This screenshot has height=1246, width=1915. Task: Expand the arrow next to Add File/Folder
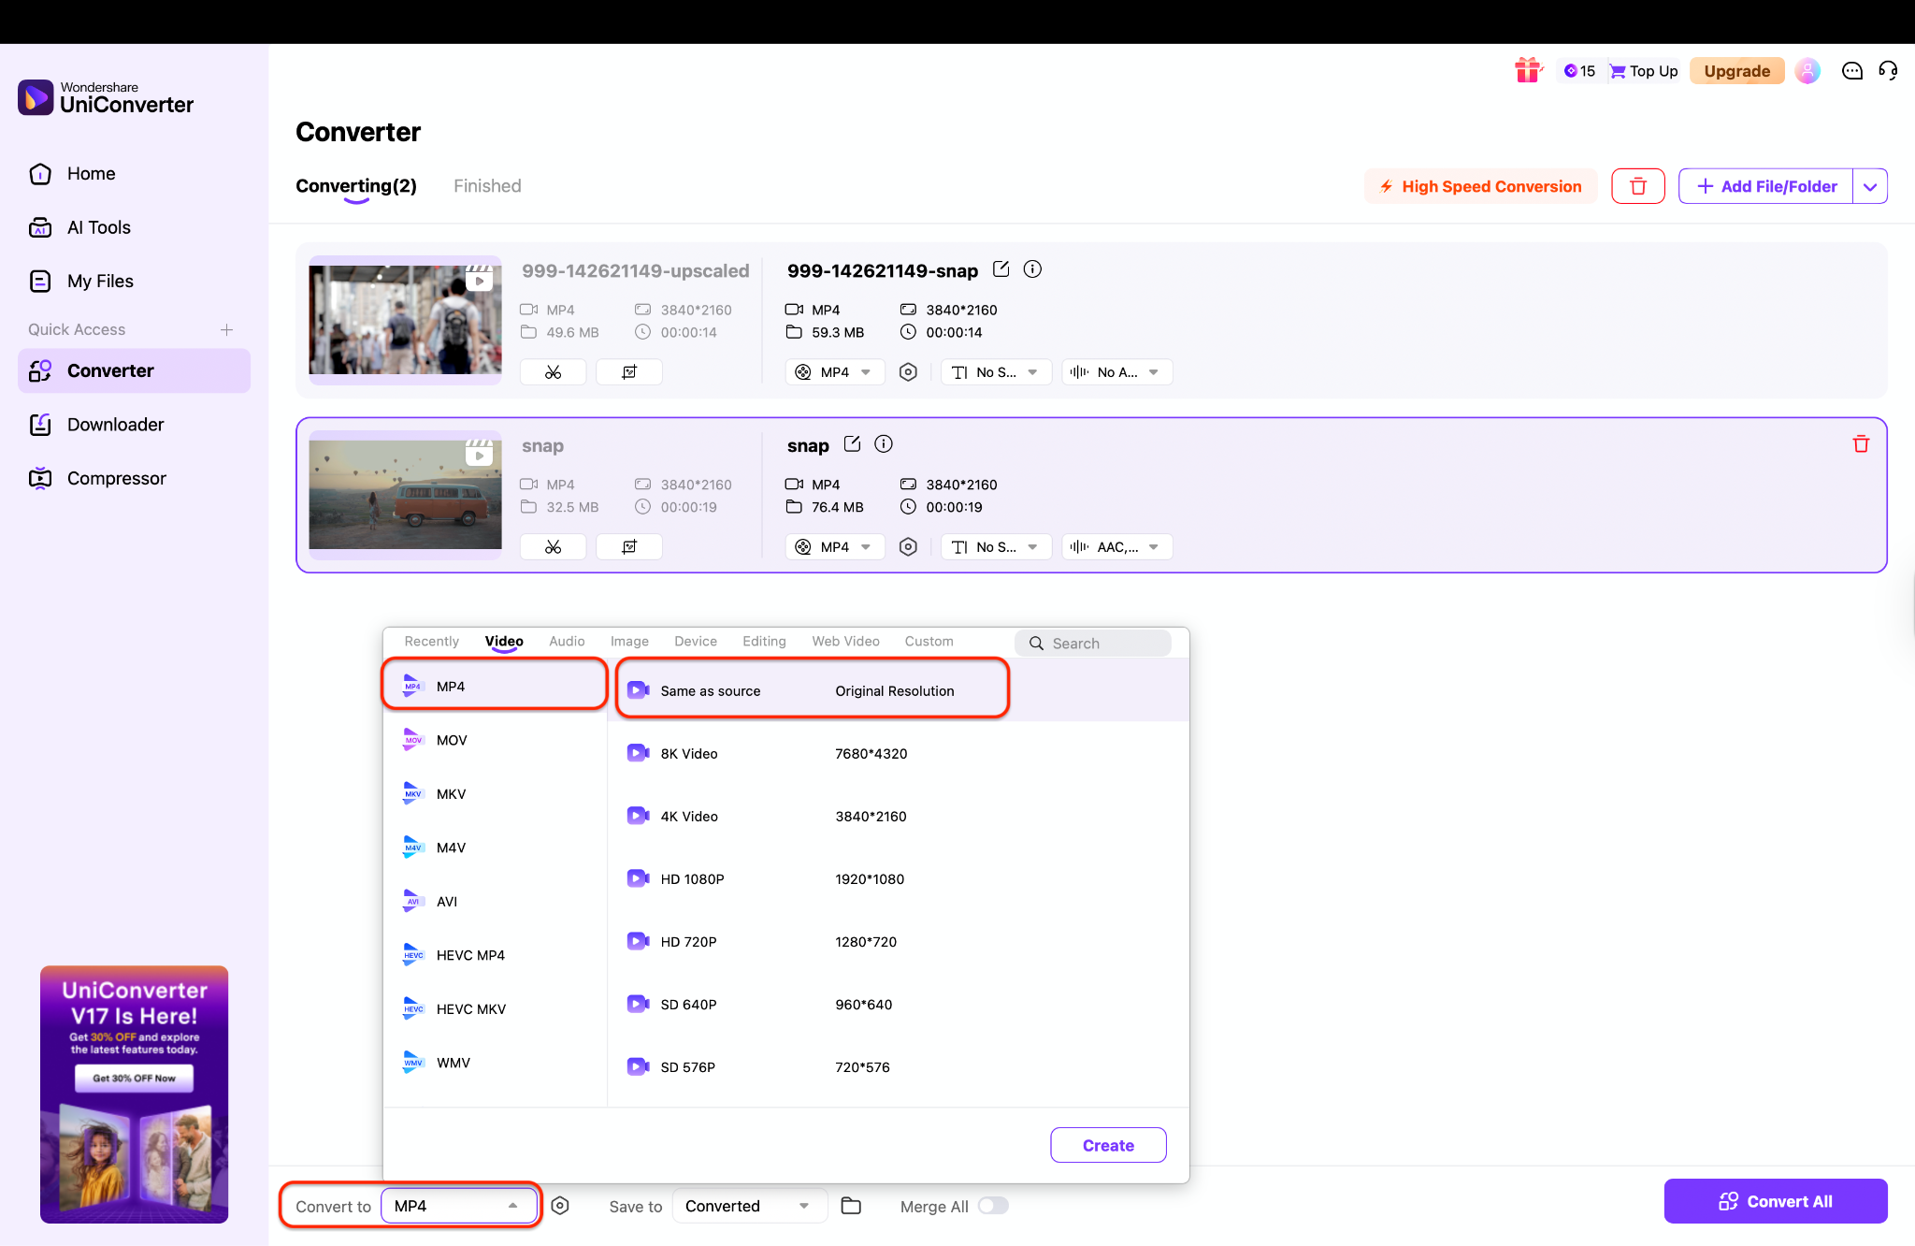pos(1869,186)
